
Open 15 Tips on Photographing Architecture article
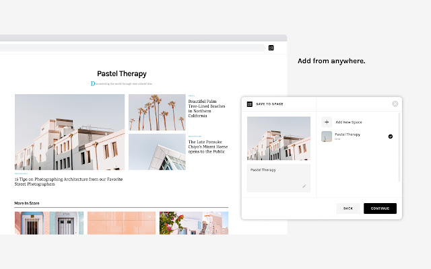click(69, 182)
